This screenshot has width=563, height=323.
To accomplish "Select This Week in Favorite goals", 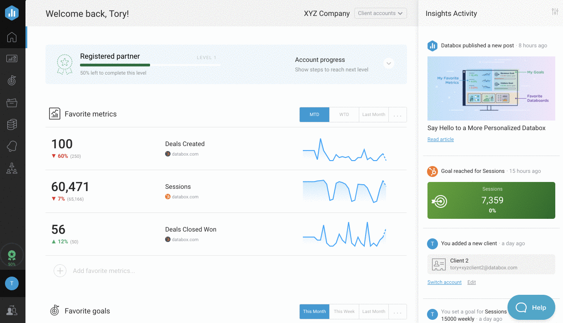I will pyautogui.click(x=344, y=312).
